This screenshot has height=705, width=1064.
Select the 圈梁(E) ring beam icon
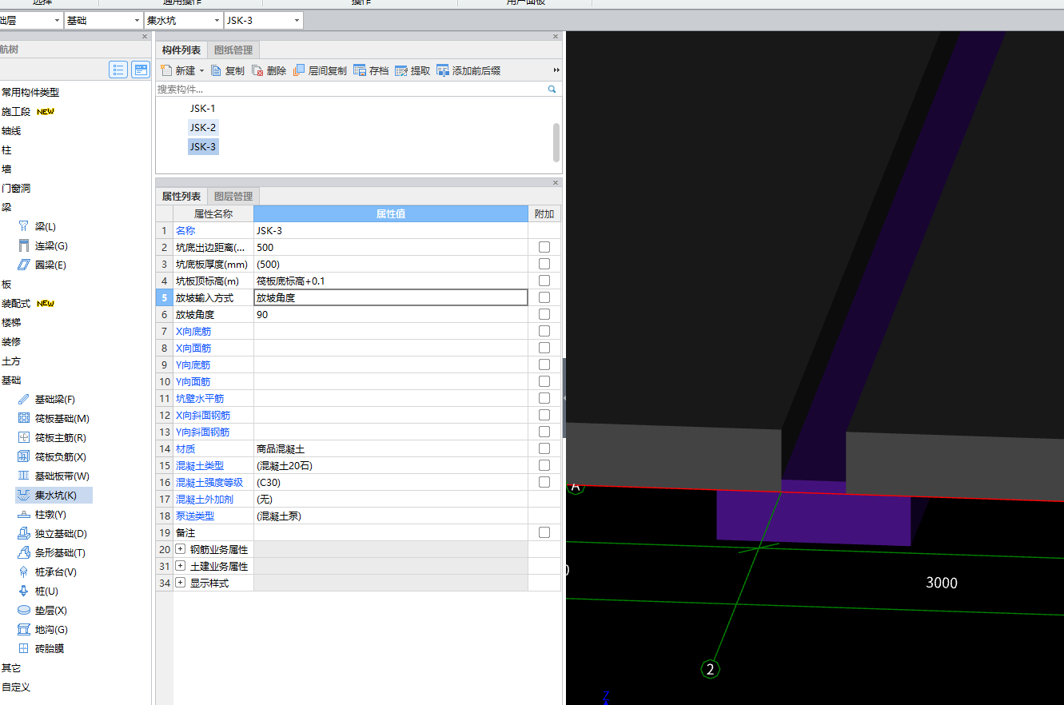(x=23, y=265)
